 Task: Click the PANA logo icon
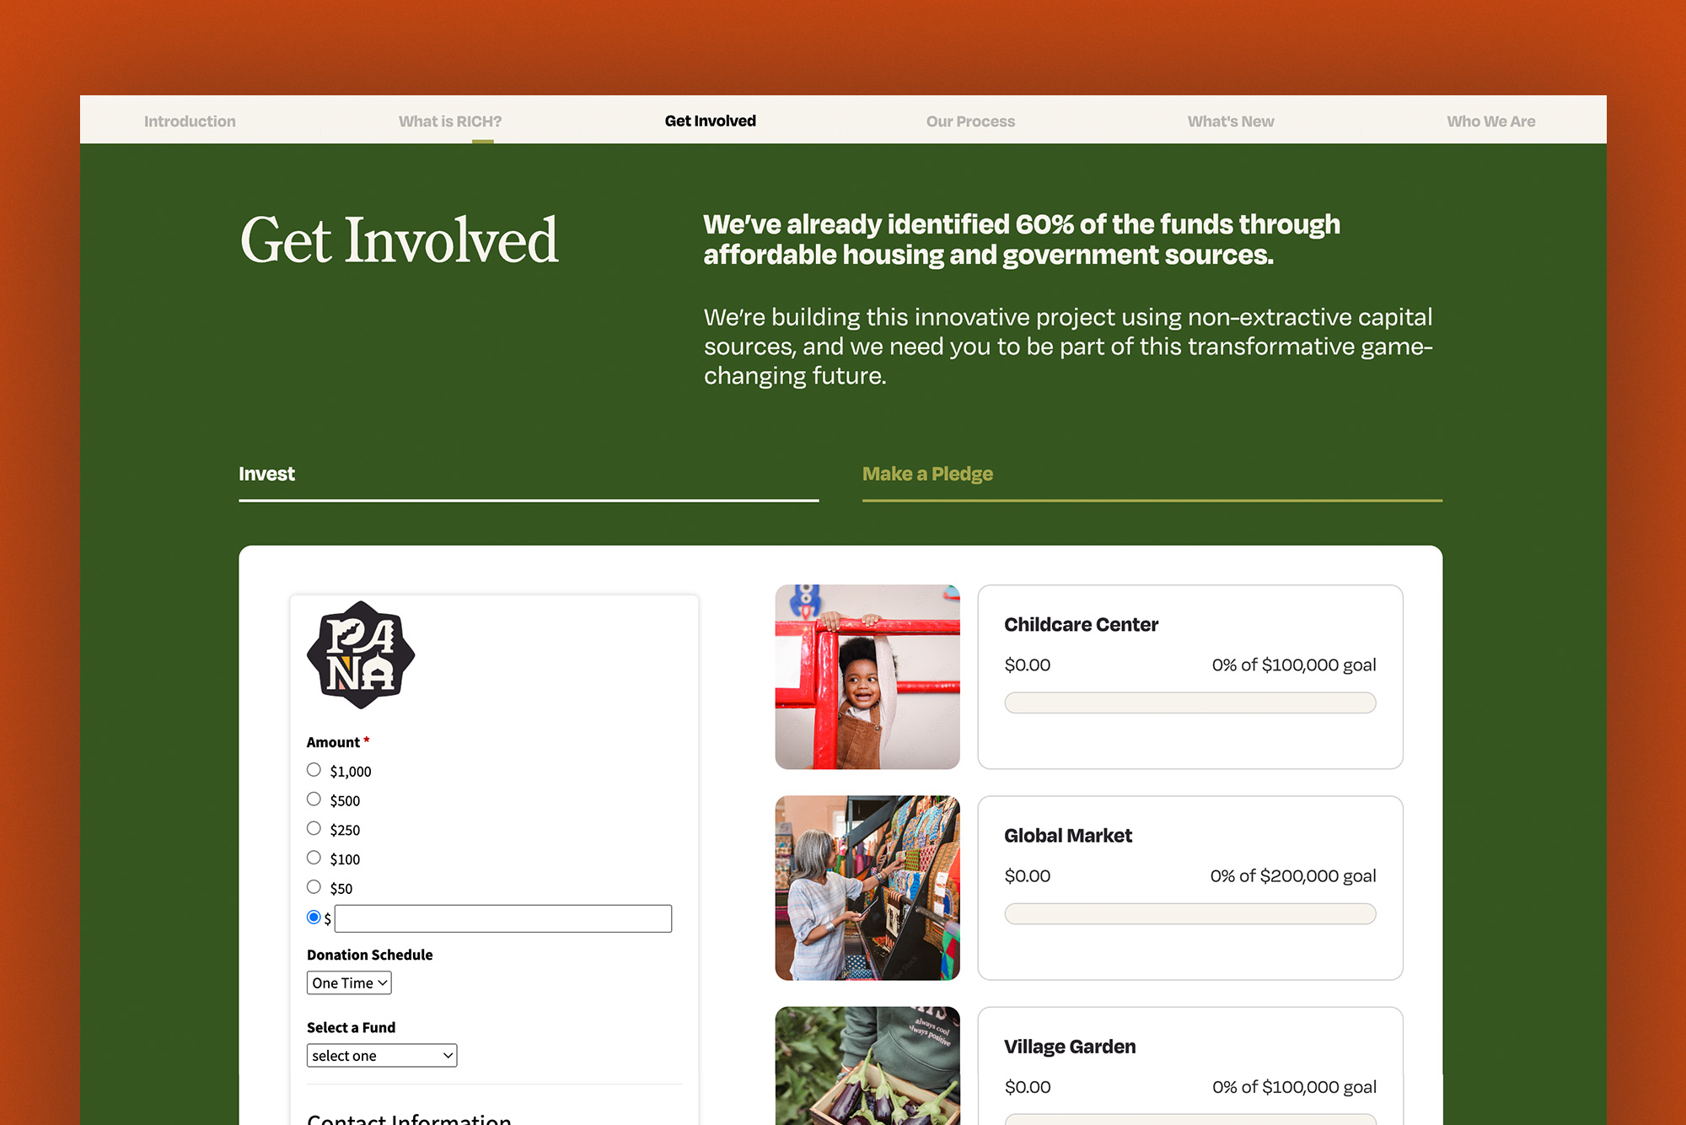[x=361, y=654]
